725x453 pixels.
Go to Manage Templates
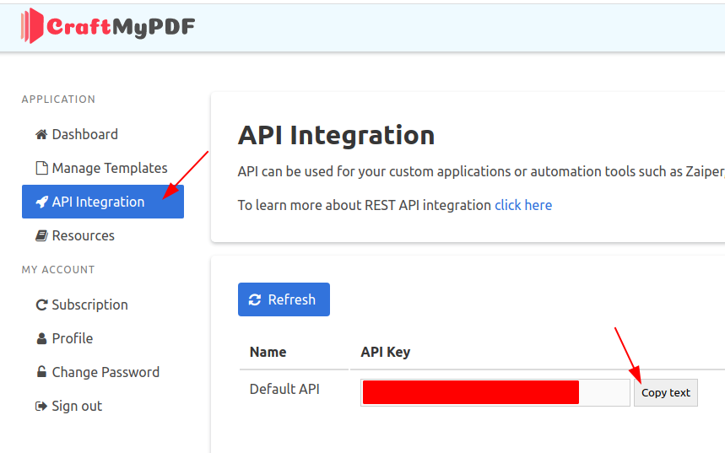[103, 168]
